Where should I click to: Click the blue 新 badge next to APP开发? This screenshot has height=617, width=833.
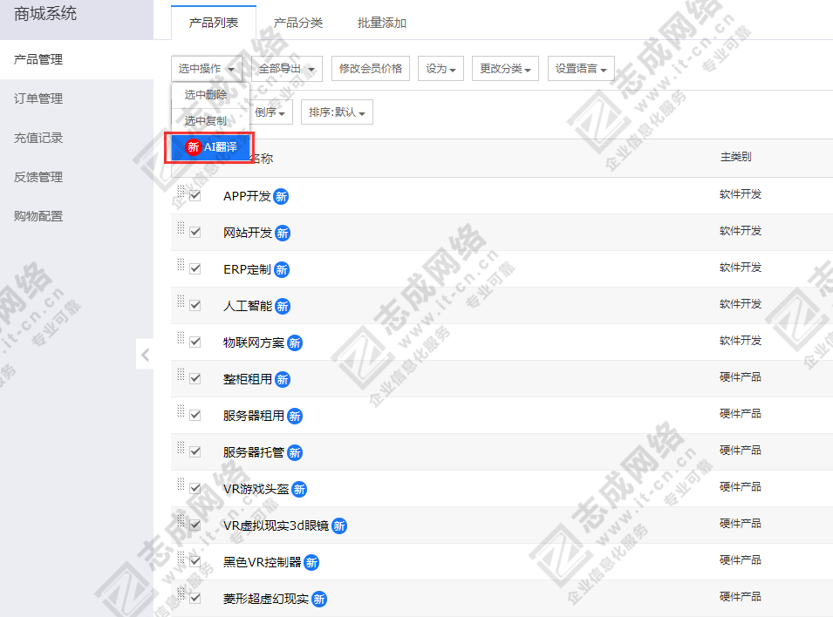tap(281, 196)
